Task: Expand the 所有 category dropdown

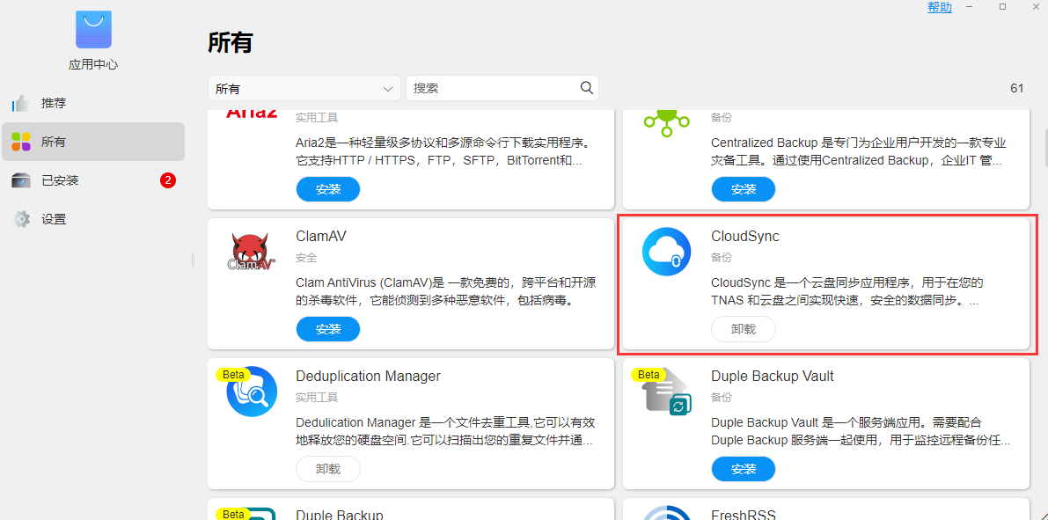Action: (304, 89)
